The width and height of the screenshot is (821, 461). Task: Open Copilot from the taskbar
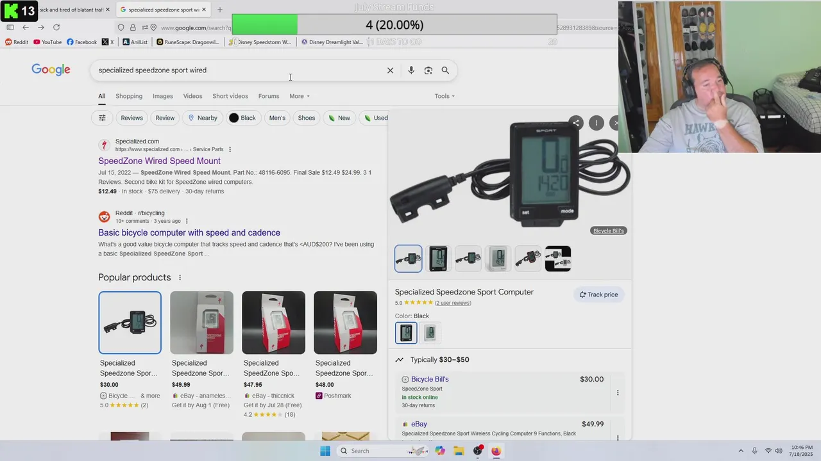pos(439,451)
